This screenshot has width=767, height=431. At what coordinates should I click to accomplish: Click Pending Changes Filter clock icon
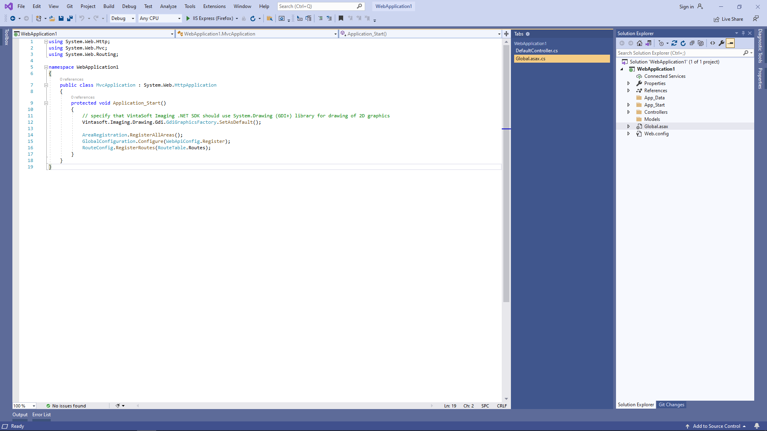[x=661, y=43]
